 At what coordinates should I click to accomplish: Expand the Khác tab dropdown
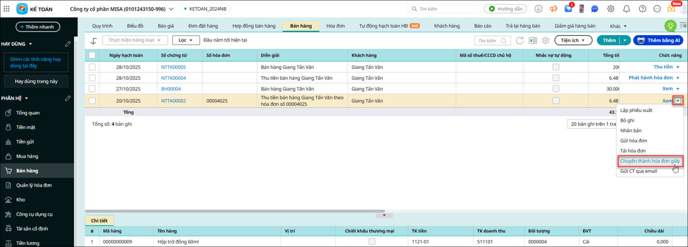tap(618, 26)
